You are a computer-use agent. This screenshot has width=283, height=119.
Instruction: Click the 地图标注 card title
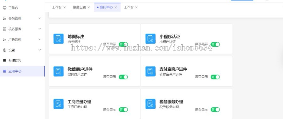pos(76,37)
